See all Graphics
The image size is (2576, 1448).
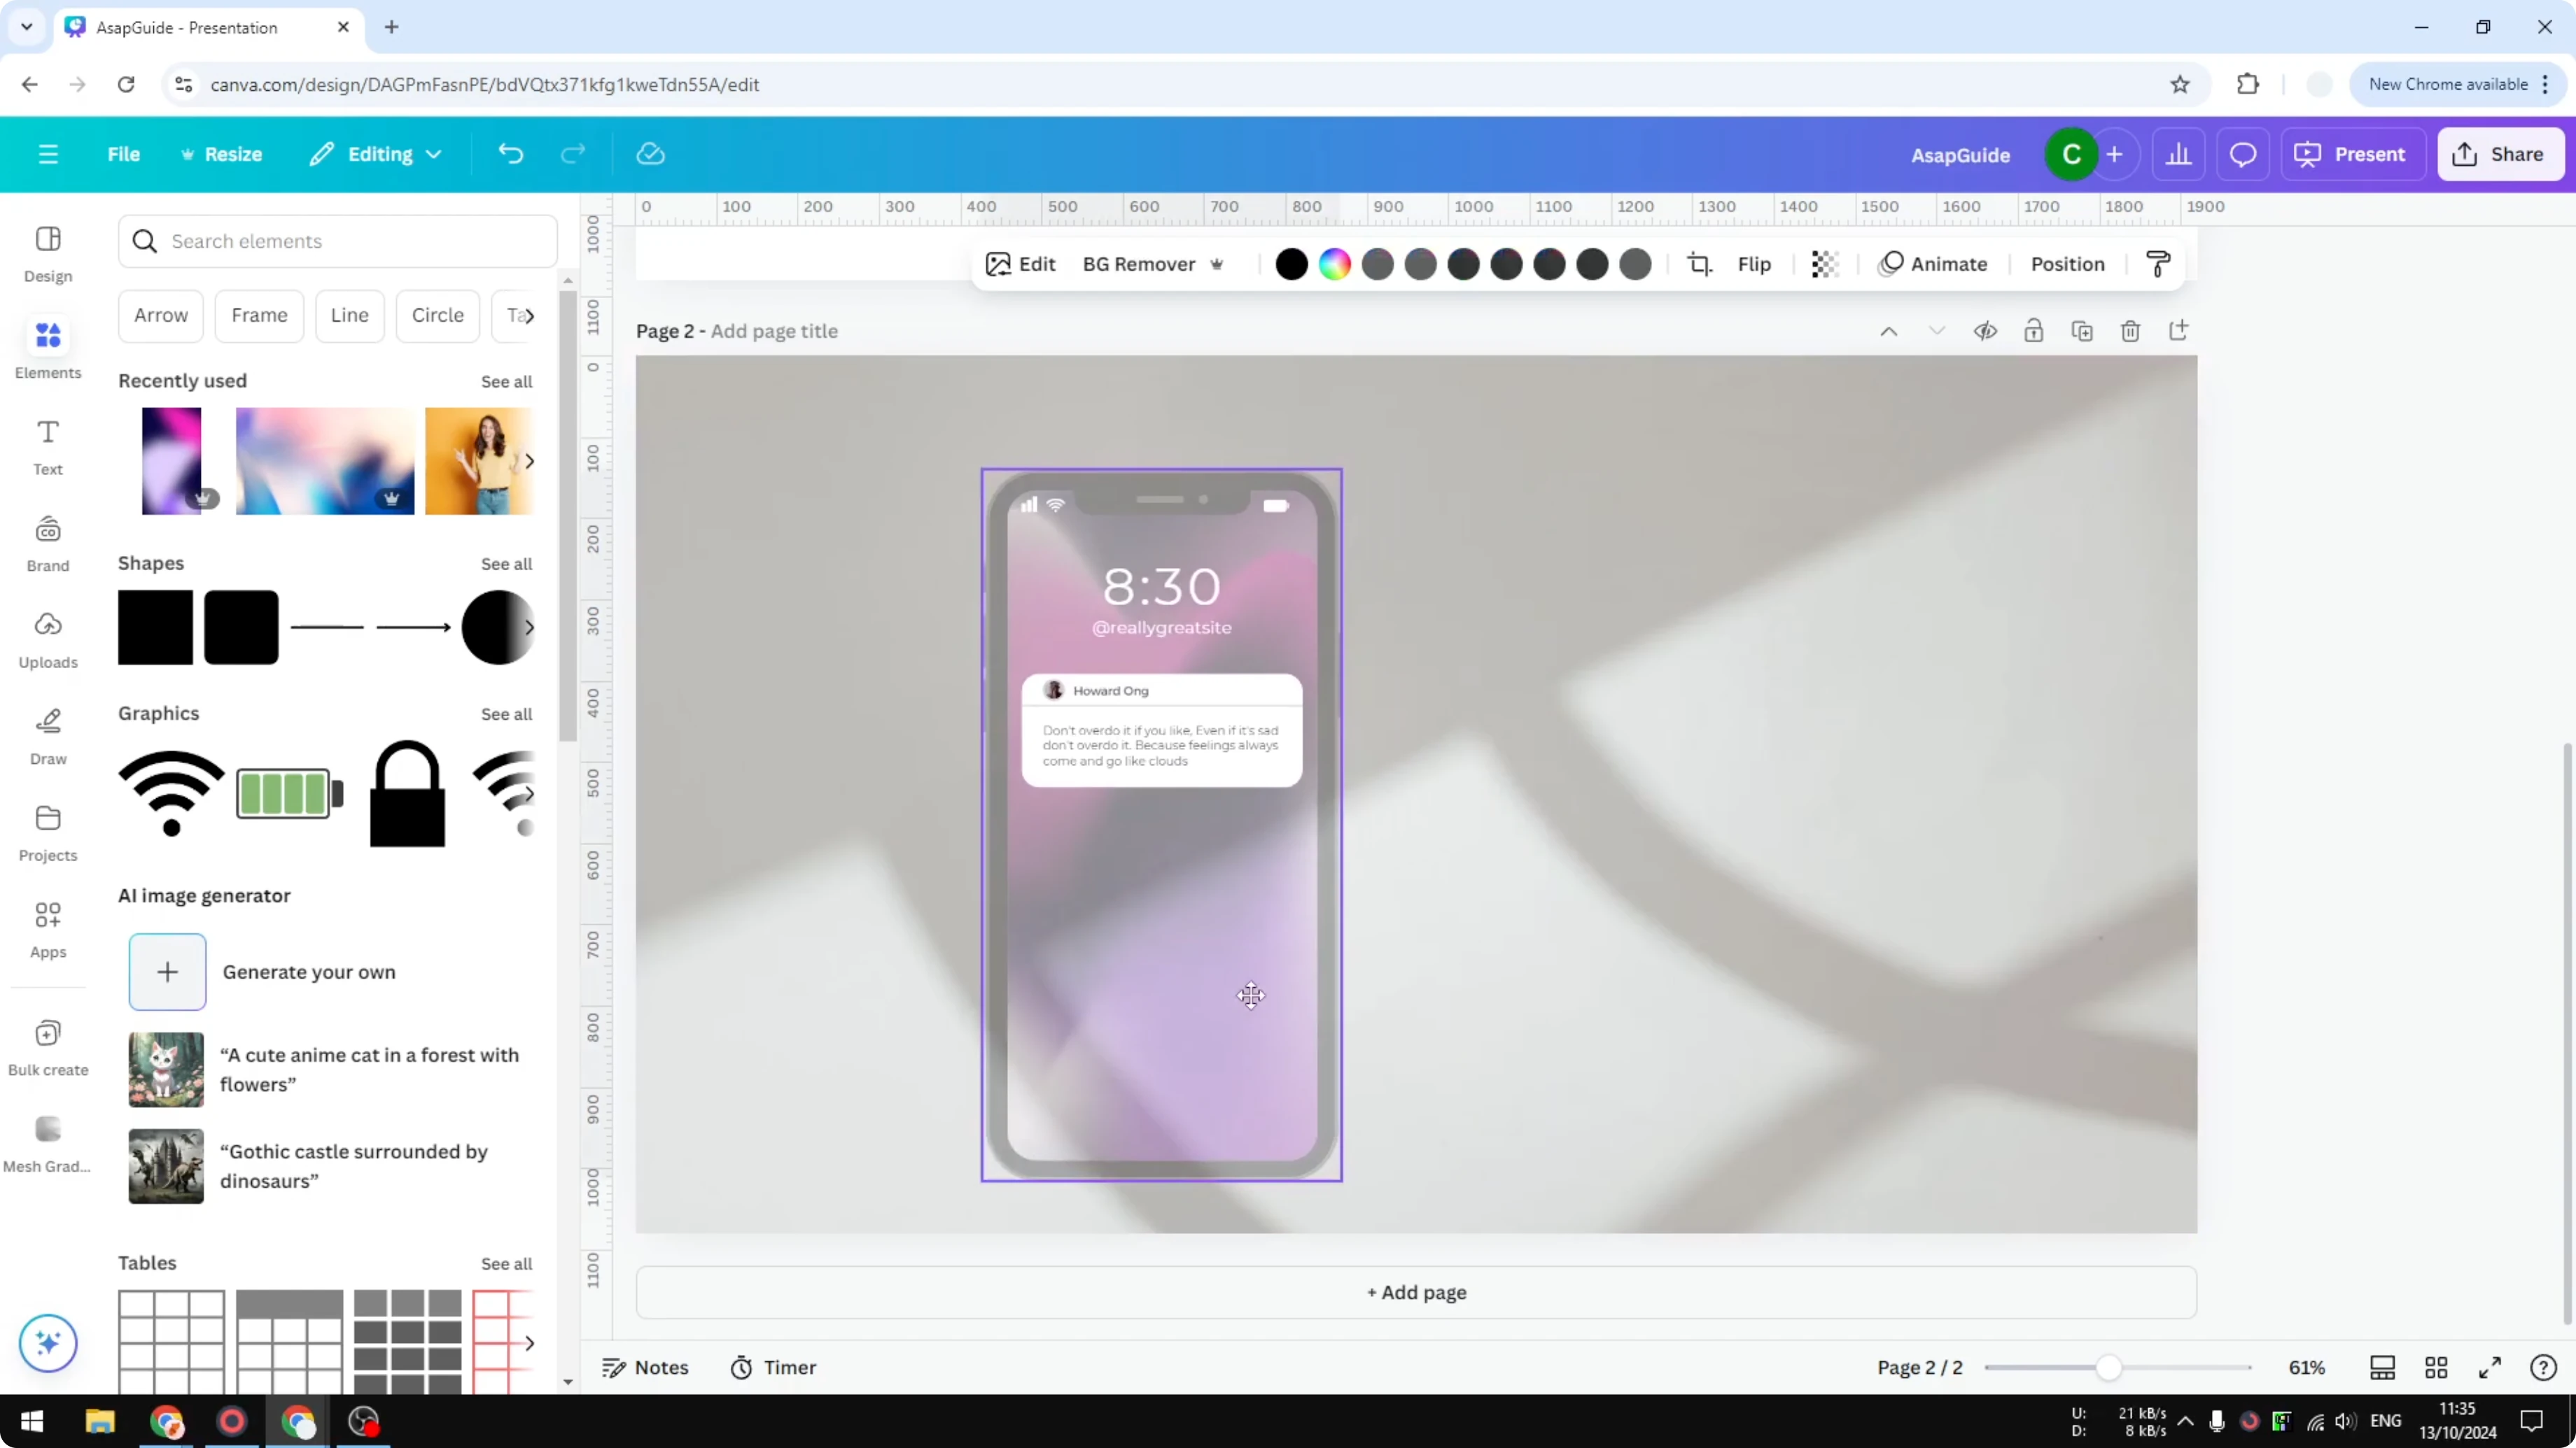point(506,714)
